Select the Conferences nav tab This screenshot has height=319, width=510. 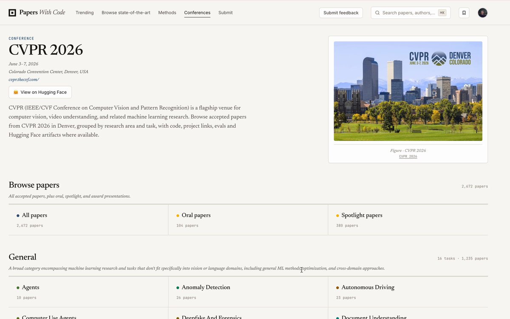click(197, 13)
